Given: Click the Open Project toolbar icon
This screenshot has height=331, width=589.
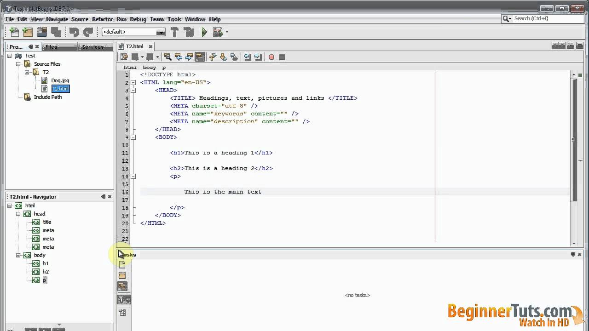Looking at the screenshot, I should [x=42, y=32].
